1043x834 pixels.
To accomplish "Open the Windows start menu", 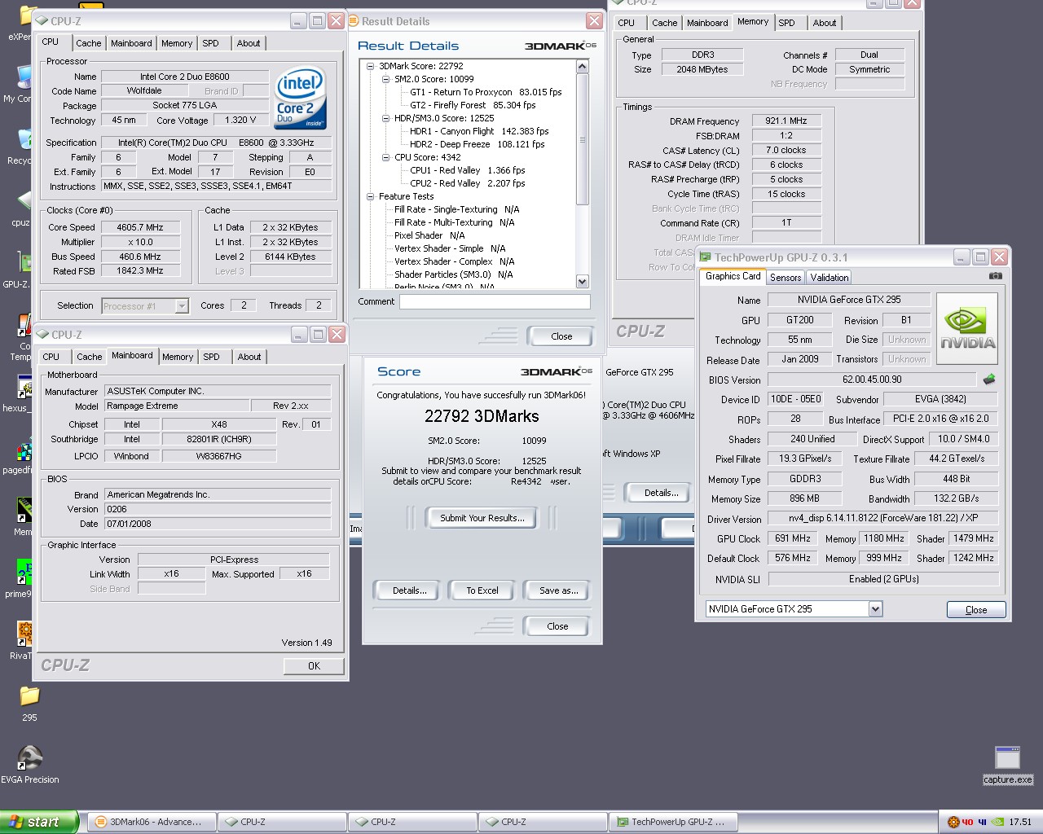I will point(39,822).
